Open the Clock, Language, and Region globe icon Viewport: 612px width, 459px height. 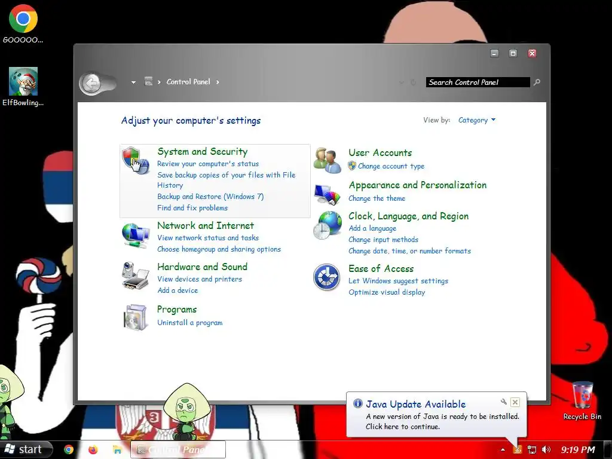[x=327, y=225]
